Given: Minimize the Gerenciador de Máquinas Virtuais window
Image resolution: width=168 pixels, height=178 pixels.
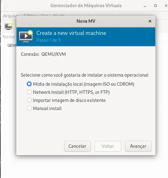Looking at the screenshot, I should point(145,6).
